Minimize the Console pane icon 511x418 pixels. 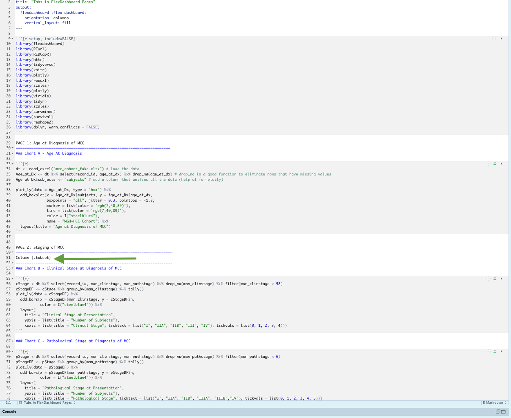(x=498, y=411)
